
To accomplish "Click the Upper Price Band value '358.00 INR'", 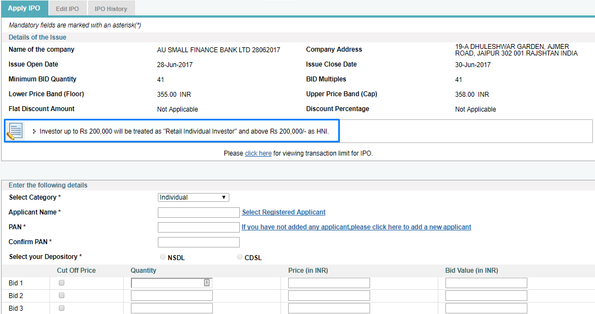I will click(x=472, y=94).
